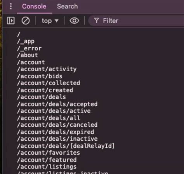
Task: Open the DevTools three-dot drawer menu
Action: click(x=11, y=6)
